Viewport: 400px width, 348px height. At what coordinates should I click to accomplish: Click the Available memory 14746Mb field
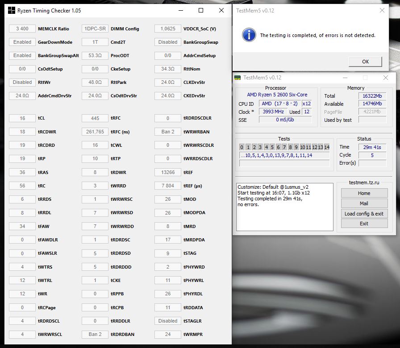(x=372, y=104)
